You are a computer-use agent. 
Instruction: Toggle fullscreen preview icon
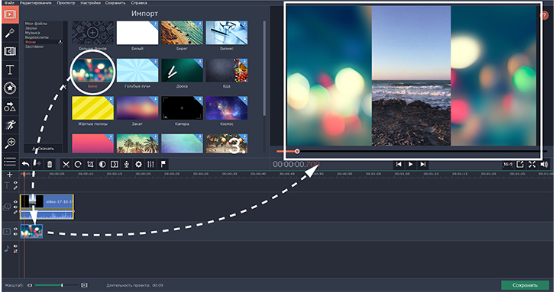pyautogui.click(x=532, y=164)
